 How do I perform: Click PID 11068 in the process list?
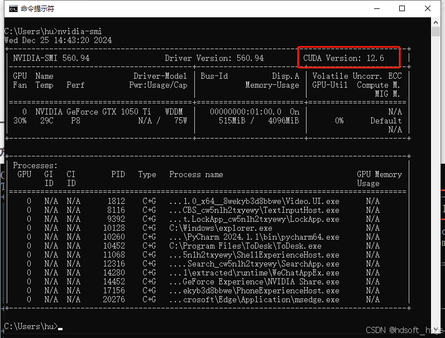[114, 255]
